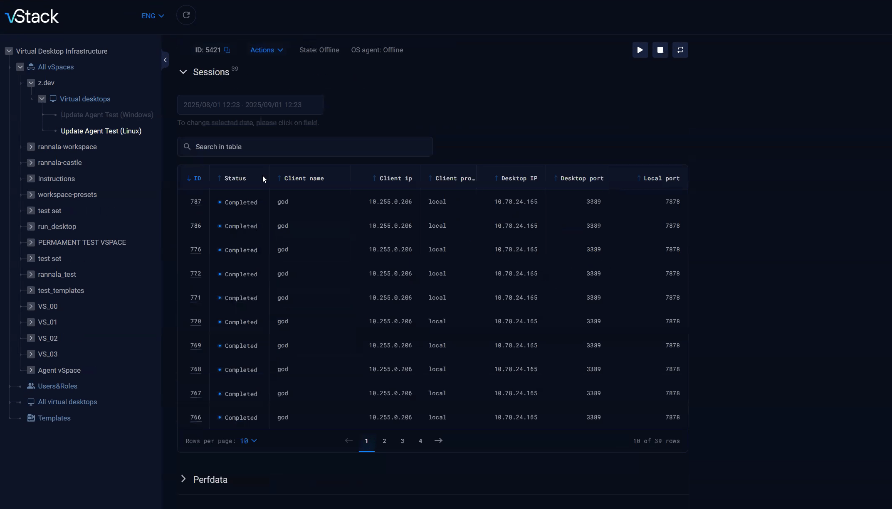The image size is (892, 509).
Task: Select Update Agent Test (Windows) tree item
Action: 107,115
